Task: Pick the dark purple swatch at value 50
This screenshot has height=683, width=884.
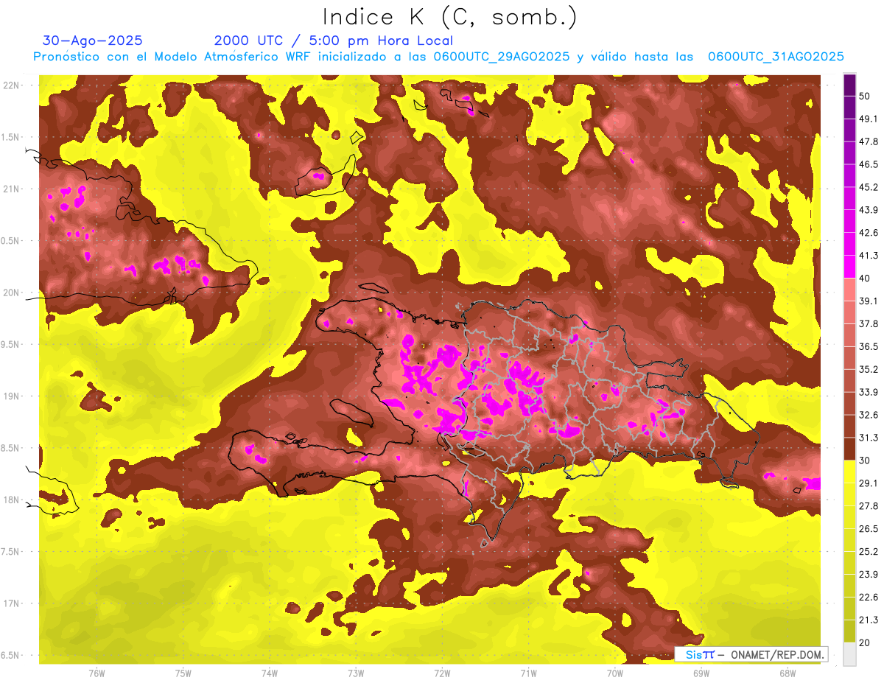Action: 849,85
